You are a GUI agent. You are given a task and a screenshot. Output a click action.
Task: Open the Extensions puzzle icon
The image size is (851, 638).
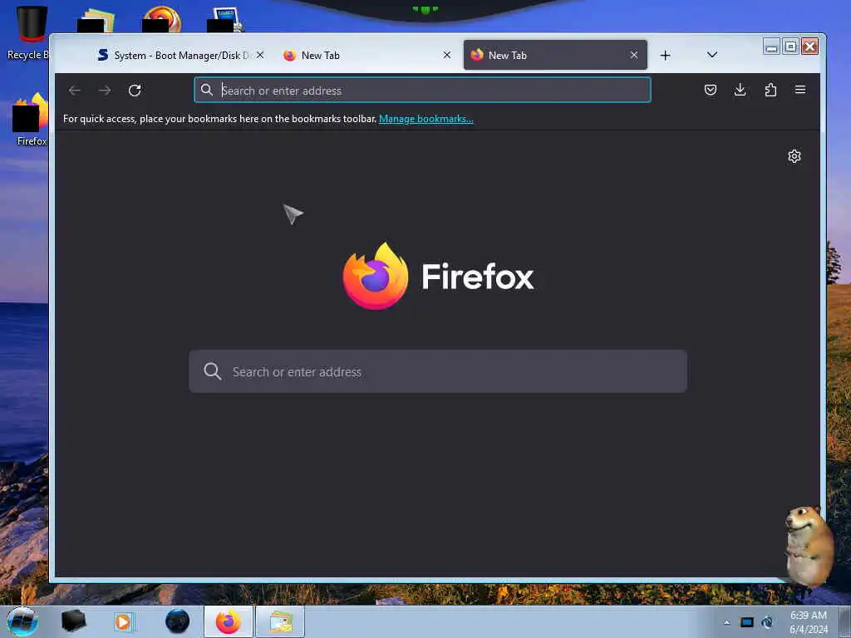[x=770, y=90]
